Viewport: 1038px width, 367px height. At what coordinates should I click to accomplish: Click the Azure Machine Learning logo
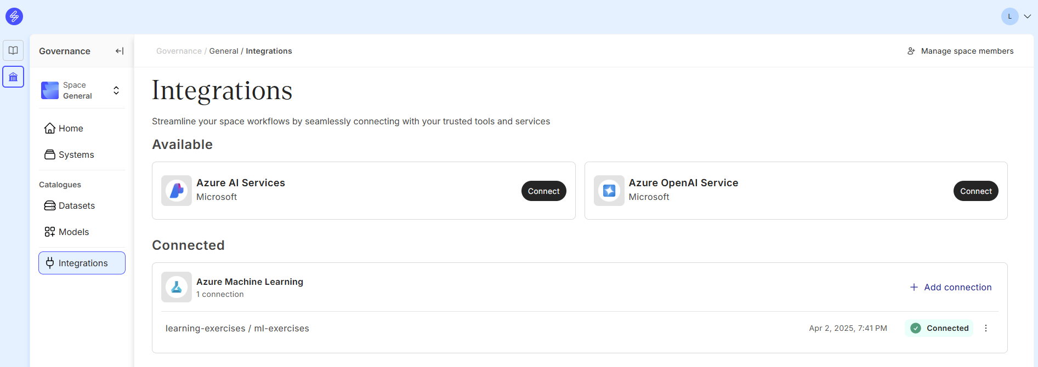point(177,287)
